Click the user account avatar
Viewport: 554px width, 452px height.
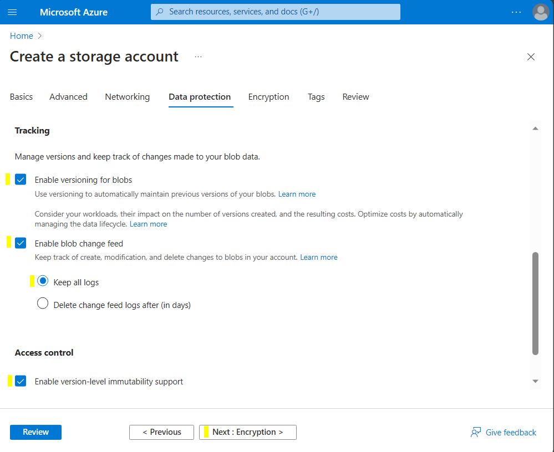click(x=540, y=12)
